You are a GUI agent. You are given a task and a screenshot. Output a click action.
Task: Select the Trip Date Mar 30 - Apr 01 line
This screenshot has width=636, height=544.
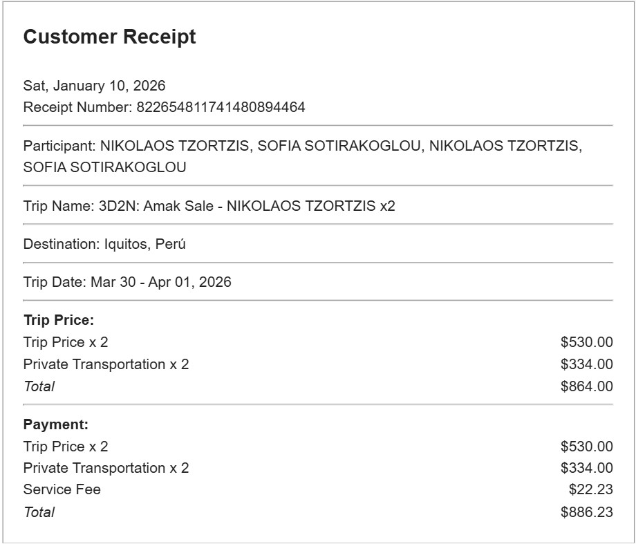pyautogui.click(x=127, y=282)
